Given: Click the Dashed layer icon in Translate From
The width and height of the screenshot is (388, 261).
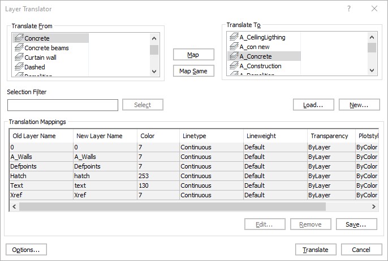Looking at the screenshot, I should (x=18, y=67).
